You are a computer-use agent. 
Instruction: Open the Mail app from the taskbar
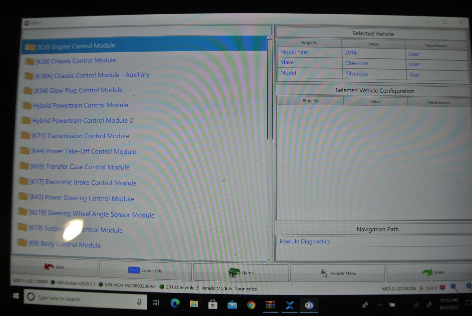tap(232, 305)
